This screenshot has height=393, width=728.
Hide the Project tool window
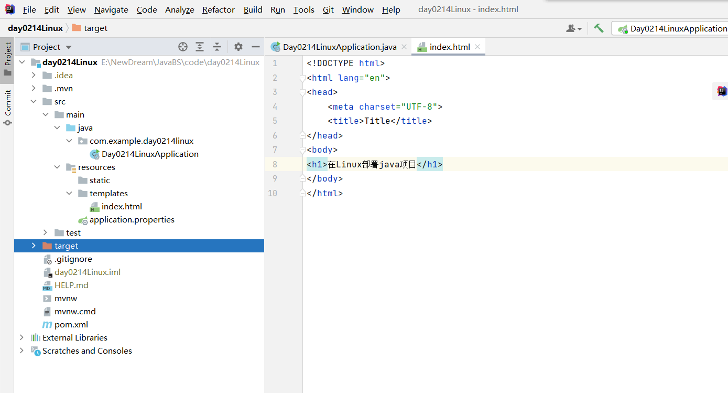pyautogui.click(x=256, y=47)
